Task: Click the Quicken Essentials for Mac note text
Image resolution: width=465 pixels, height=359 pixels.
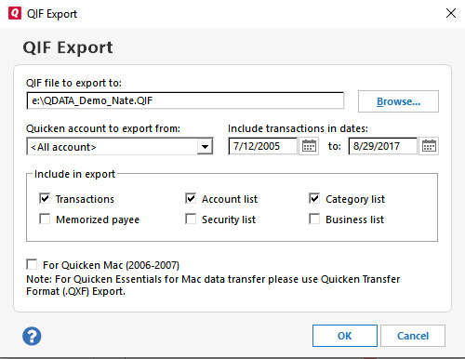Action: [213, 286]
